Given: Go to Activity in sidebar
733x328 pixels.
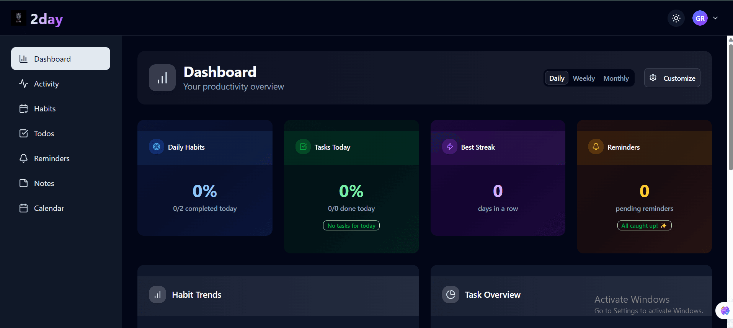Looking at the screenshot, I should coord(60,83).
